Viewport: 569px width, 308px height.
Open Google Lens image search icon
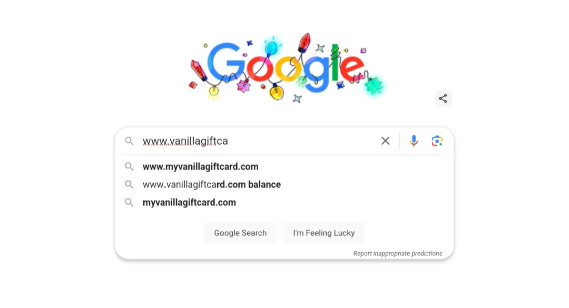point(437,141)
